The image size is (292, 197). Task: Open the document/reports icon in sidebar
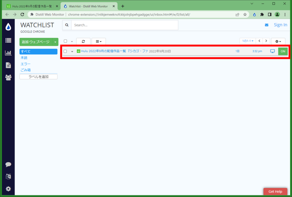[8, 65]
